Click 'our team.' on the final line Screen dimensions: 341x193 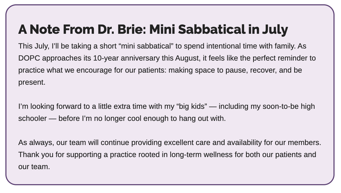pos(34,167)
